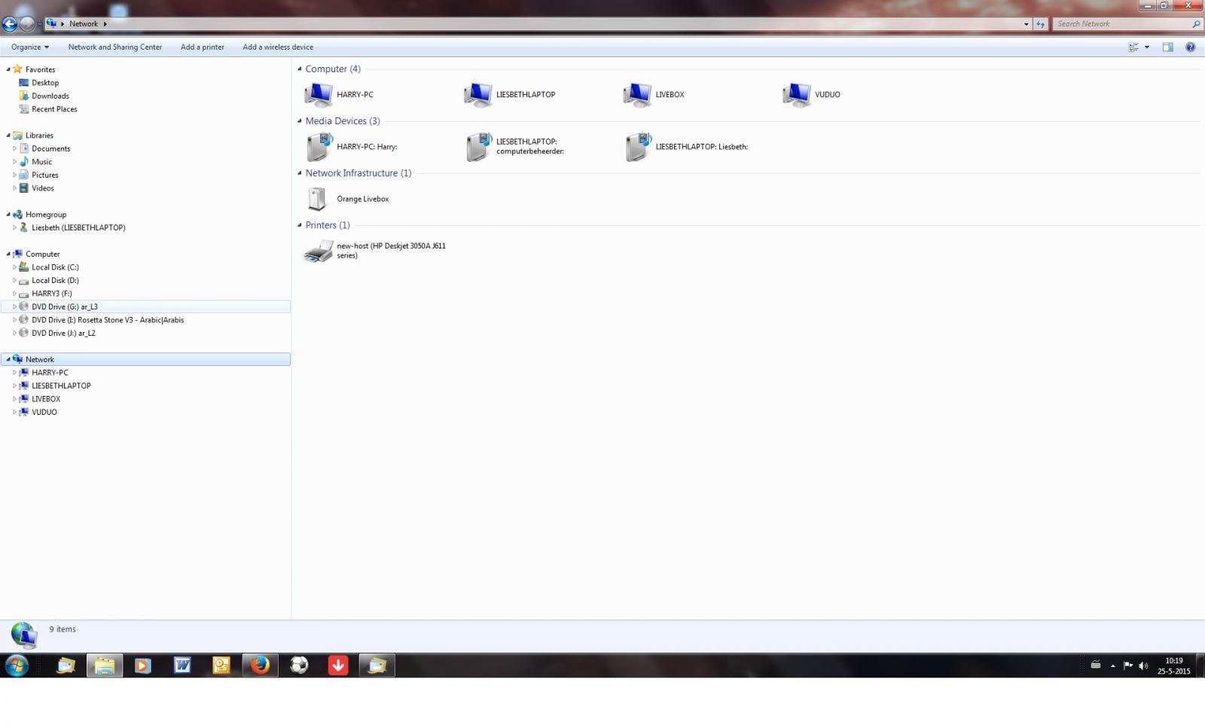Launch Firefox from the taskbar
This screenshot has width=1205, height=728.
(260, 666)
